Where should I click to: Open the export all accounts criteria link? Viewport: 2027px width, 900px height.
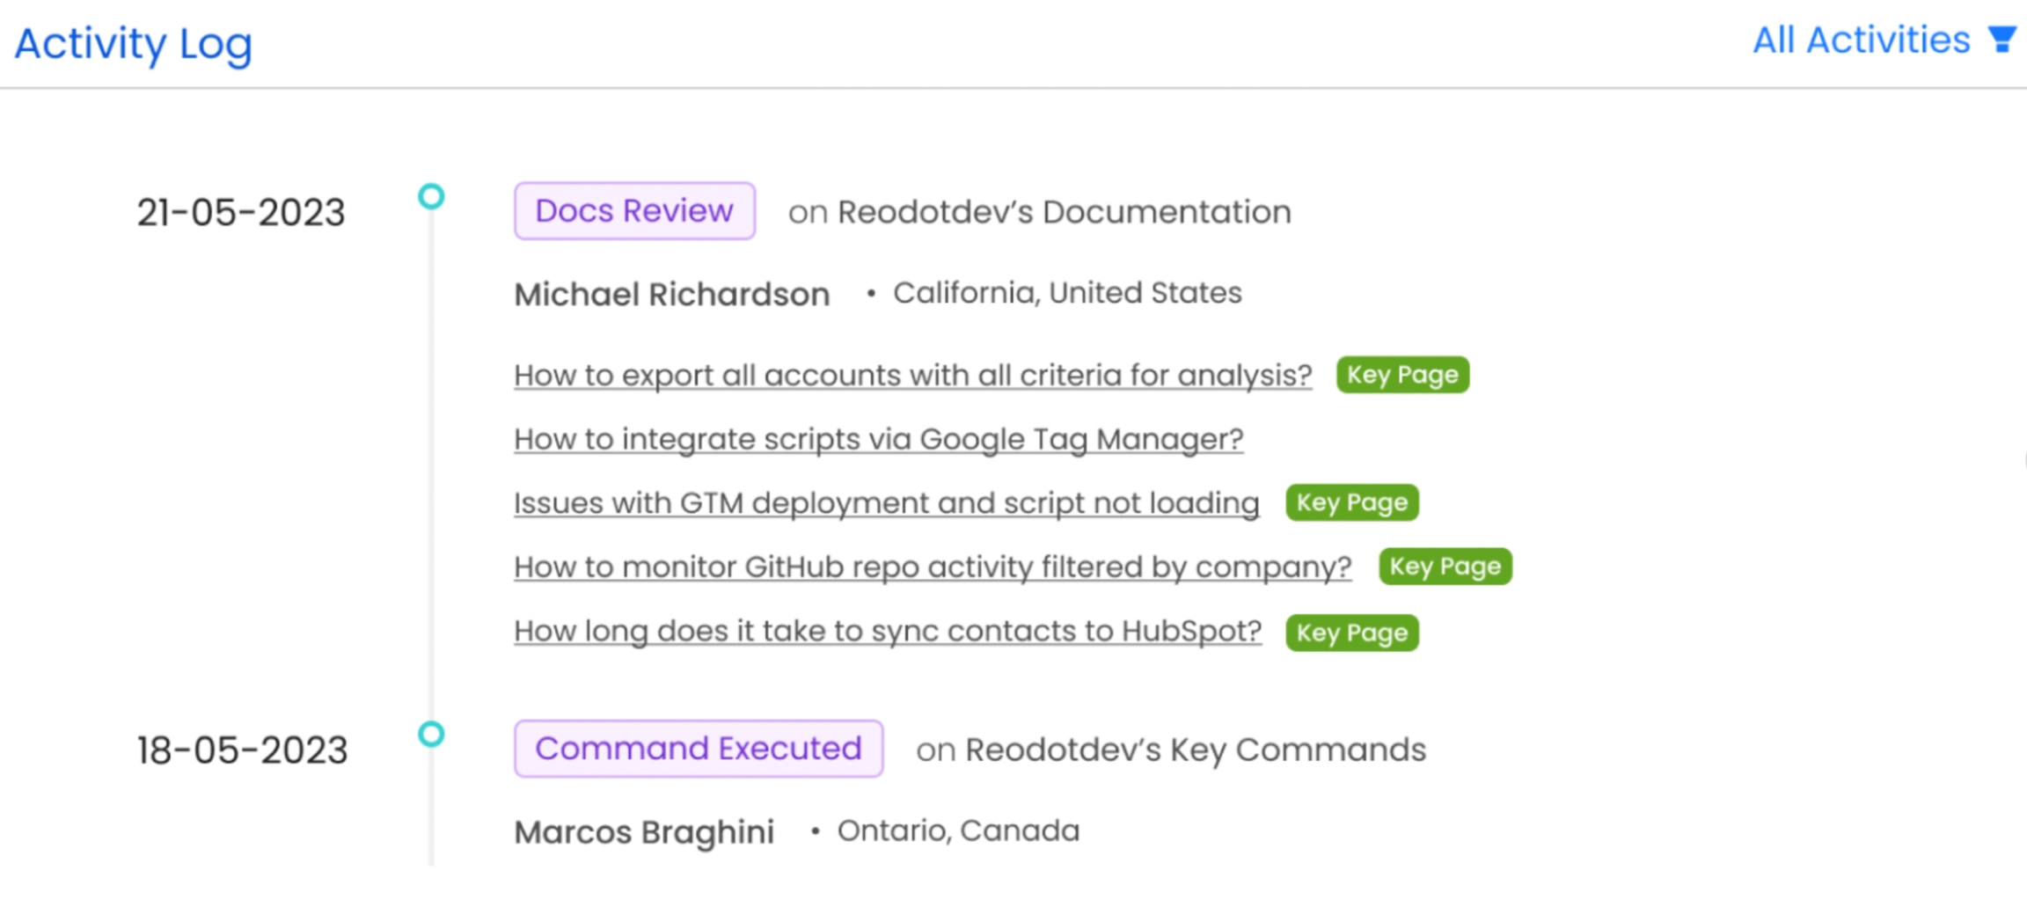coord(912,376)
